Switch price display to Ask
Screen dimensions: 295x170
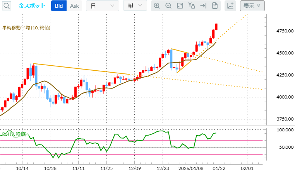74,6
